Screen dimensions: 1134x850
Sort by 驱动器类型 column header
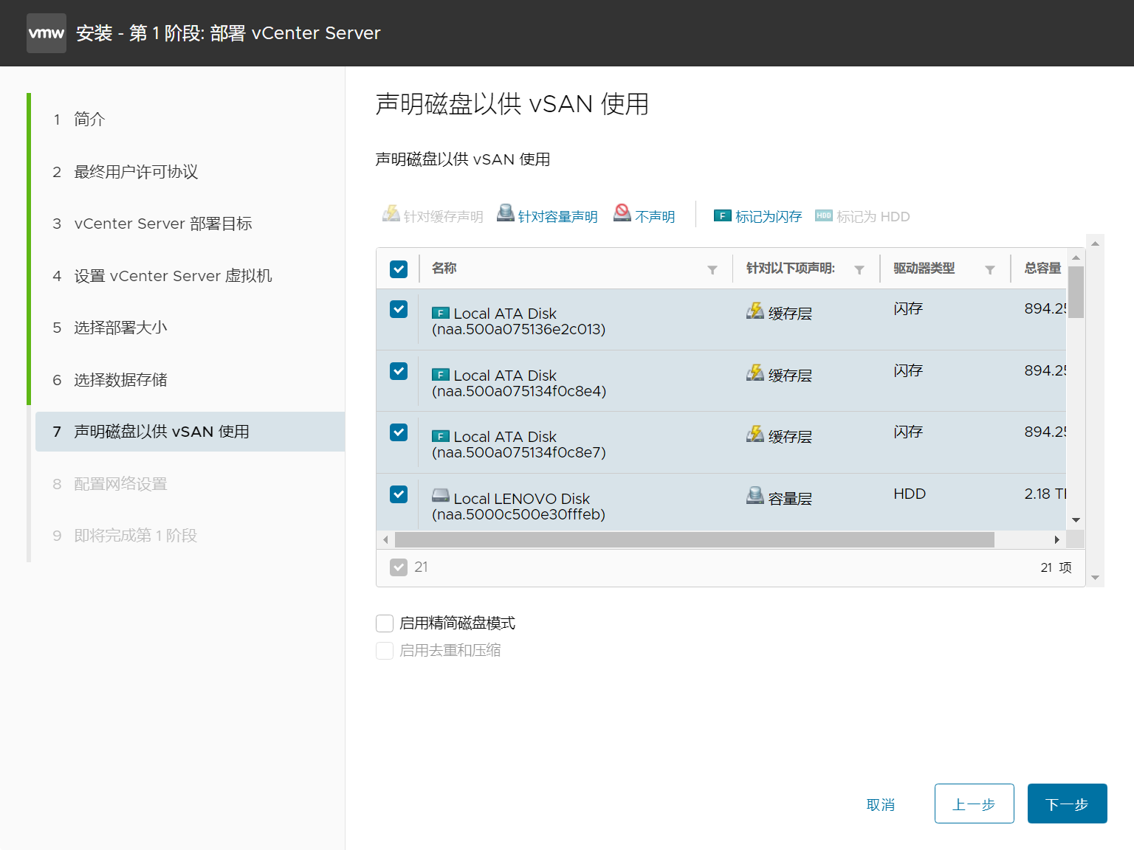(x=924, y=268)
